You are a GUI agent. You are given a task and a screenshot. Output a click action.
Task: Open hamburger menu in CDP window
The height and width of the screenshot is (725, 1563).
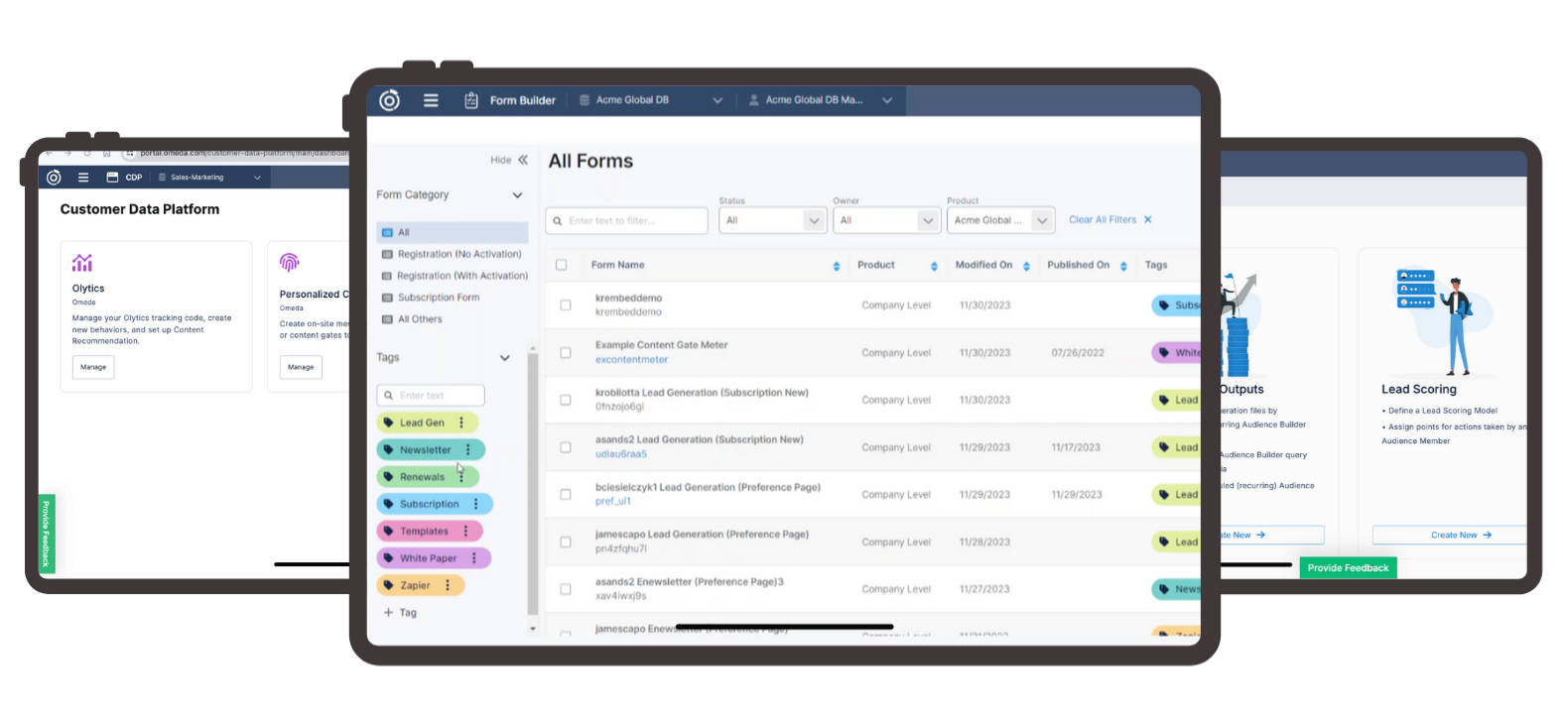point(83,178)
